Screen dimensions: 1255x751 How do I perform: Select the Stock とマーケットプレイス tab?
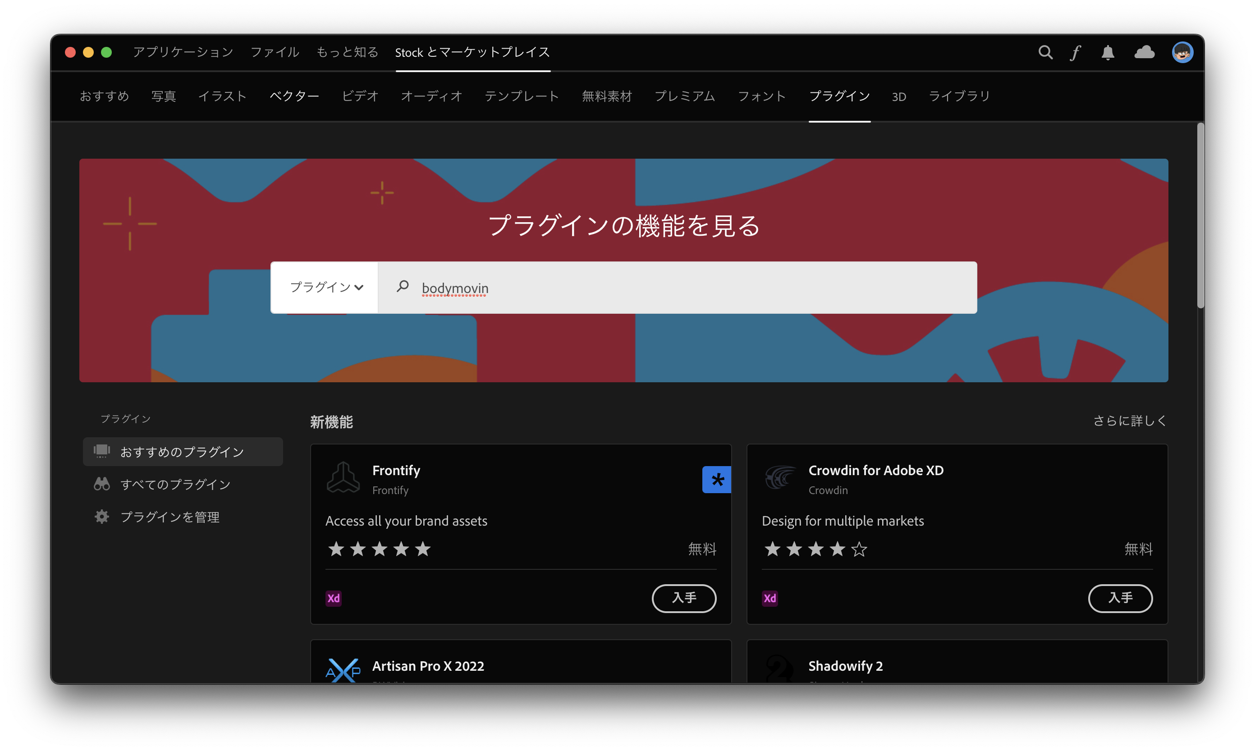[x=472, y=52]
